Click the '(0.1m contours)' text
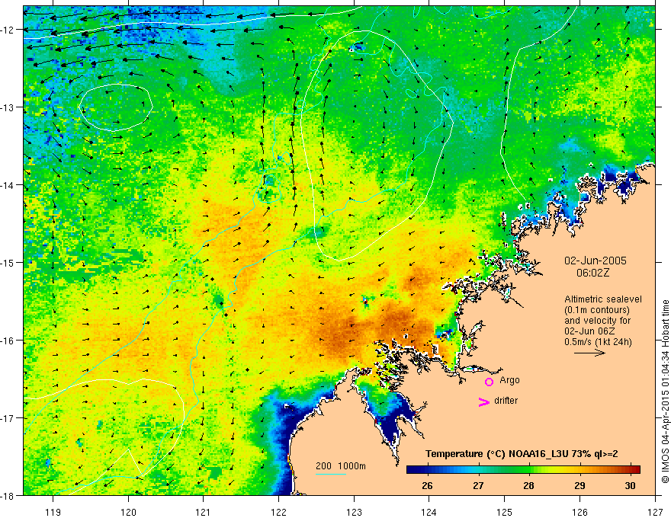This screenshot has width=671, height=518. point(597,310)
